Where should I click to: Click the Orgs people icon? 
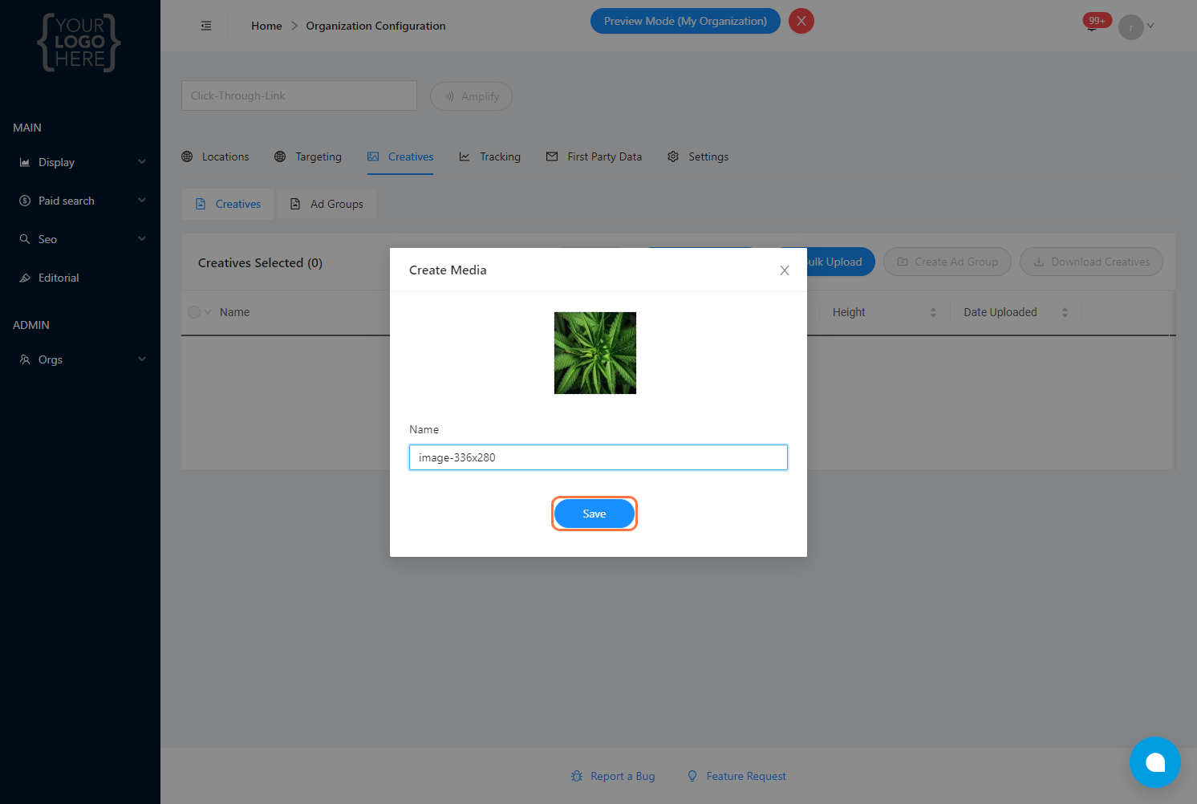pyautogui.click(x=25, y=359)
